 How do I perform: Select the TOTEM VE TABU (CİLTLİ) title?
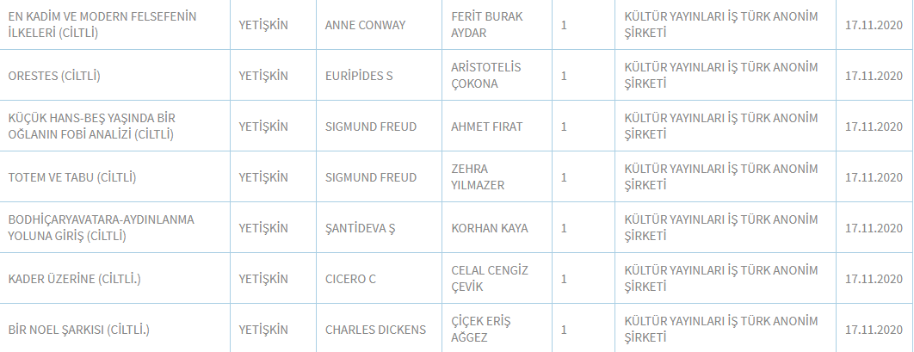coord(72,177)
